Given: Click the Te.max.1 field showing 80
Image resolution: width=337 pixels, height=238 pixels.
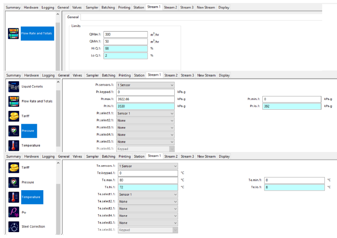Looking at the screenshot, I should point(148,180).
